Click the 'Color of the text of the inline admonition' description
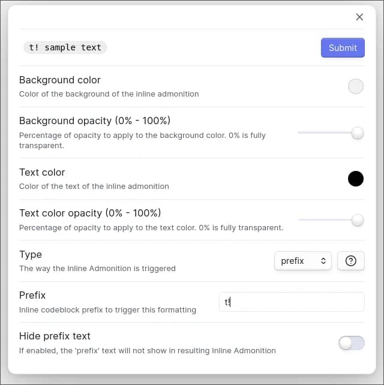Viewport: 384px width, 385px height. coord(94,187)
